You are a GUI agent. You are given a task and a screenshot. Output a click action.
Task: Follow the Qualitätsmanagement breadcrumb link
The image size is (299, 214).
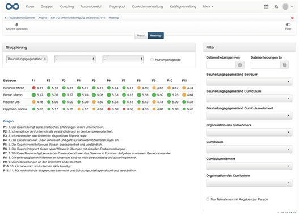coord(22,18)
